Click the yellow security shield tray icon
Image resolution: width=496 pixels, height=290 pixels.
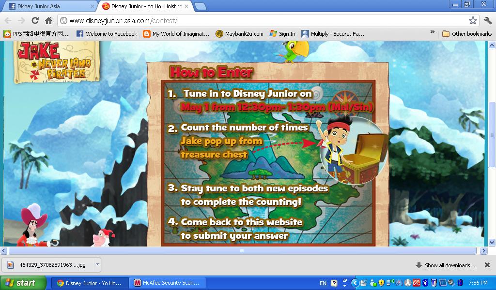point(381,283)
